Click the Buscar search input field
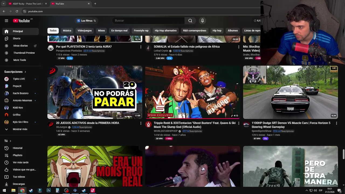This screenshot has width=345, height=194. [x=149, y=21]
